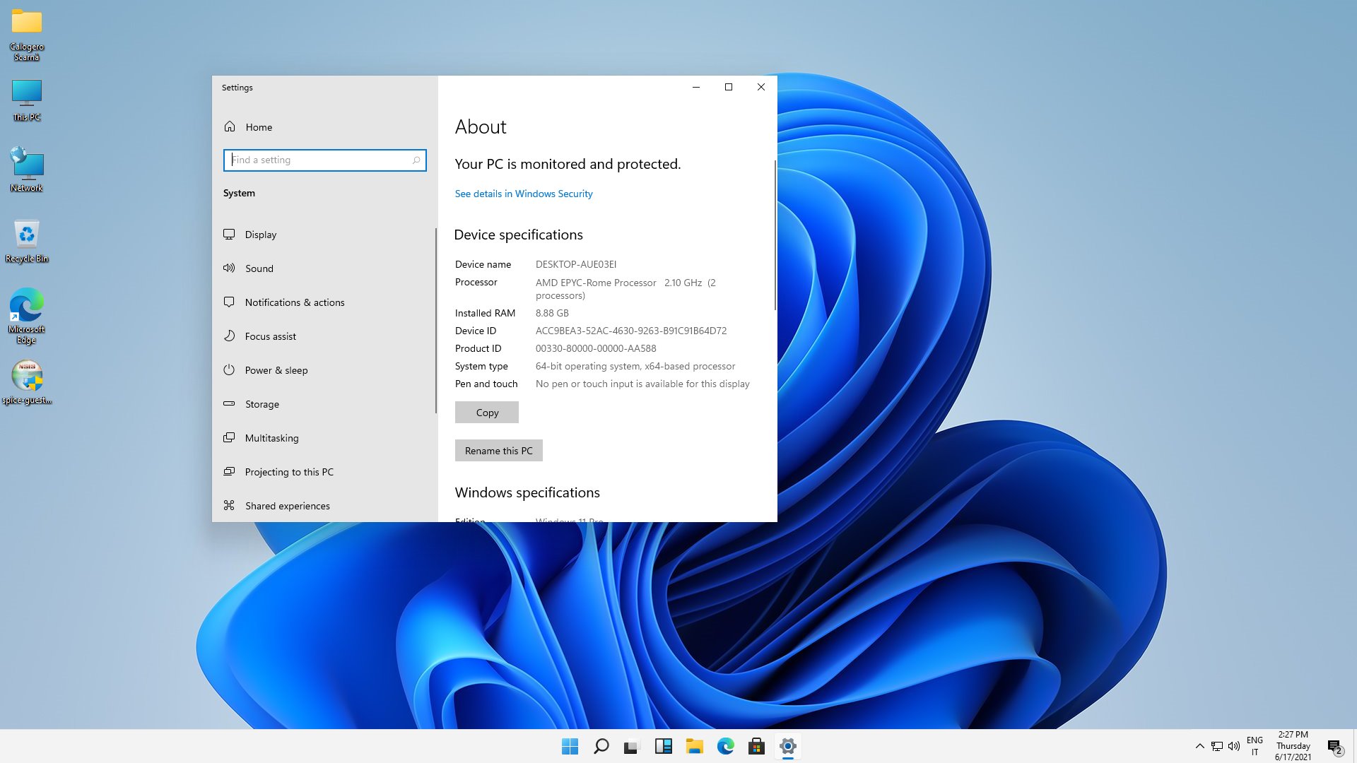Image resolution: width=1357 pixels, height=763 pixels.
Task: Select Notifications & actions in the sidebar
Action: click(x=294, y=302)
